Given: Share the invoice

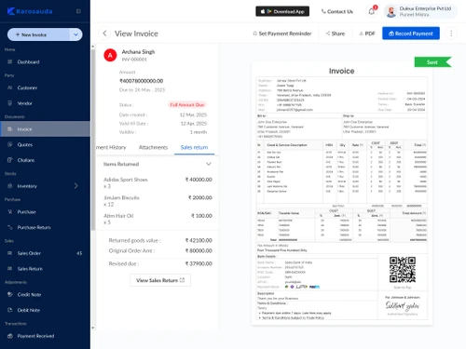Looking at the screenshot, I should (x=336, y=34).
